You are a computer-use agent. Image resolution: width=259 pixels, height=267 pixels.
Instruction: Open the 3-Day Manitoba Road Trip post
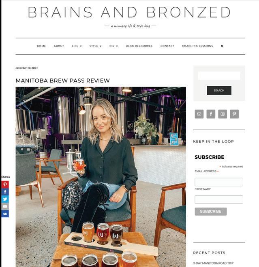pyautogui.click(x=213, y=263)
